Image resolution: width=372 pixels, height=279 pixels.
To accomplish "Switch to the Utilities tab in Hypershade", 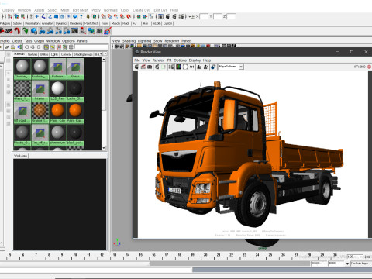I will [x=44, y=54].
